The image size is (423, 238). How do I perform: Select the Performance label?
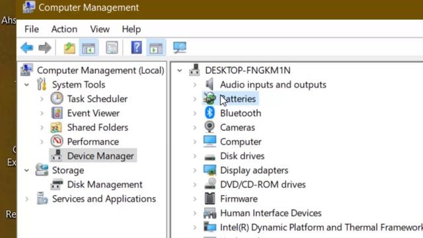pyautogui.click(x=93, y=141)
